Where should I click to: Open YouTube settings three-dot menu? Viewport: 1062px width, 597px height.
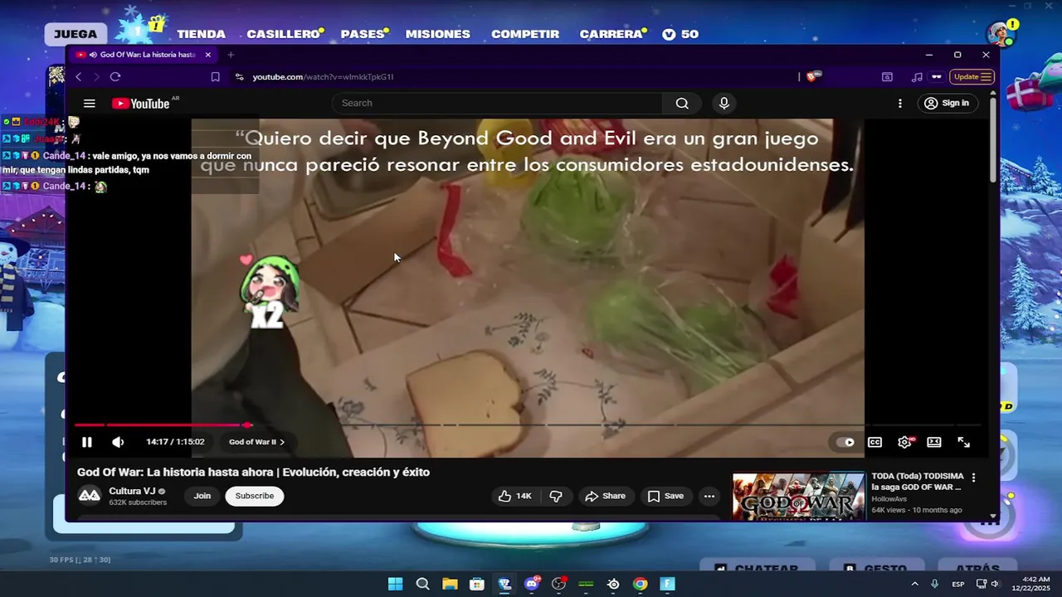coord(900,104)
